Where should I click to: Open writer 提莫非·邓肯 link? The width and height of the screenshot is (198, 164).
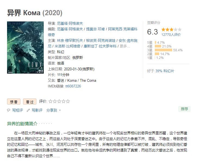click(x=95, y=29)
